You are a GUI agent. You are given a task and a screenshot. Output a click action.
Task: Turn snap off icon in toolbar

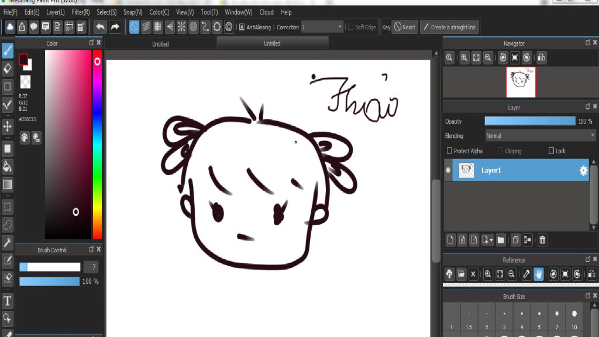134,27
